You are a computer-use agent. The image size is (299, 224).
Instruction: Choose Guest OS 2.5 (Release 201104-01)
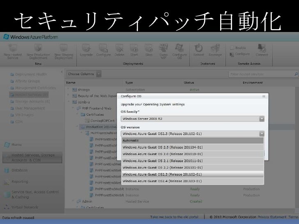(193, 147)
